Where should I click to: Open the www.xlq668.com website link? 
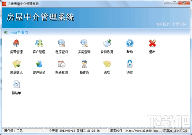(x=142, y=131)
